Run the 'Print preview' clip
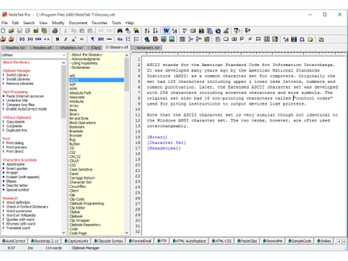Image resolution: width=348 pixels, height=261 pixels. [x=17, y=148]
